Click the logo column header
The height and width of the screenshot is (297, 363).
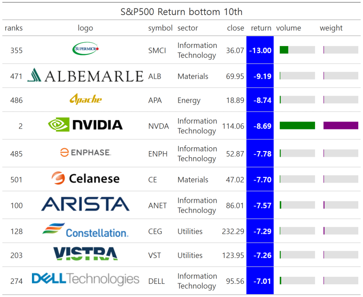(x=85, y=28)
